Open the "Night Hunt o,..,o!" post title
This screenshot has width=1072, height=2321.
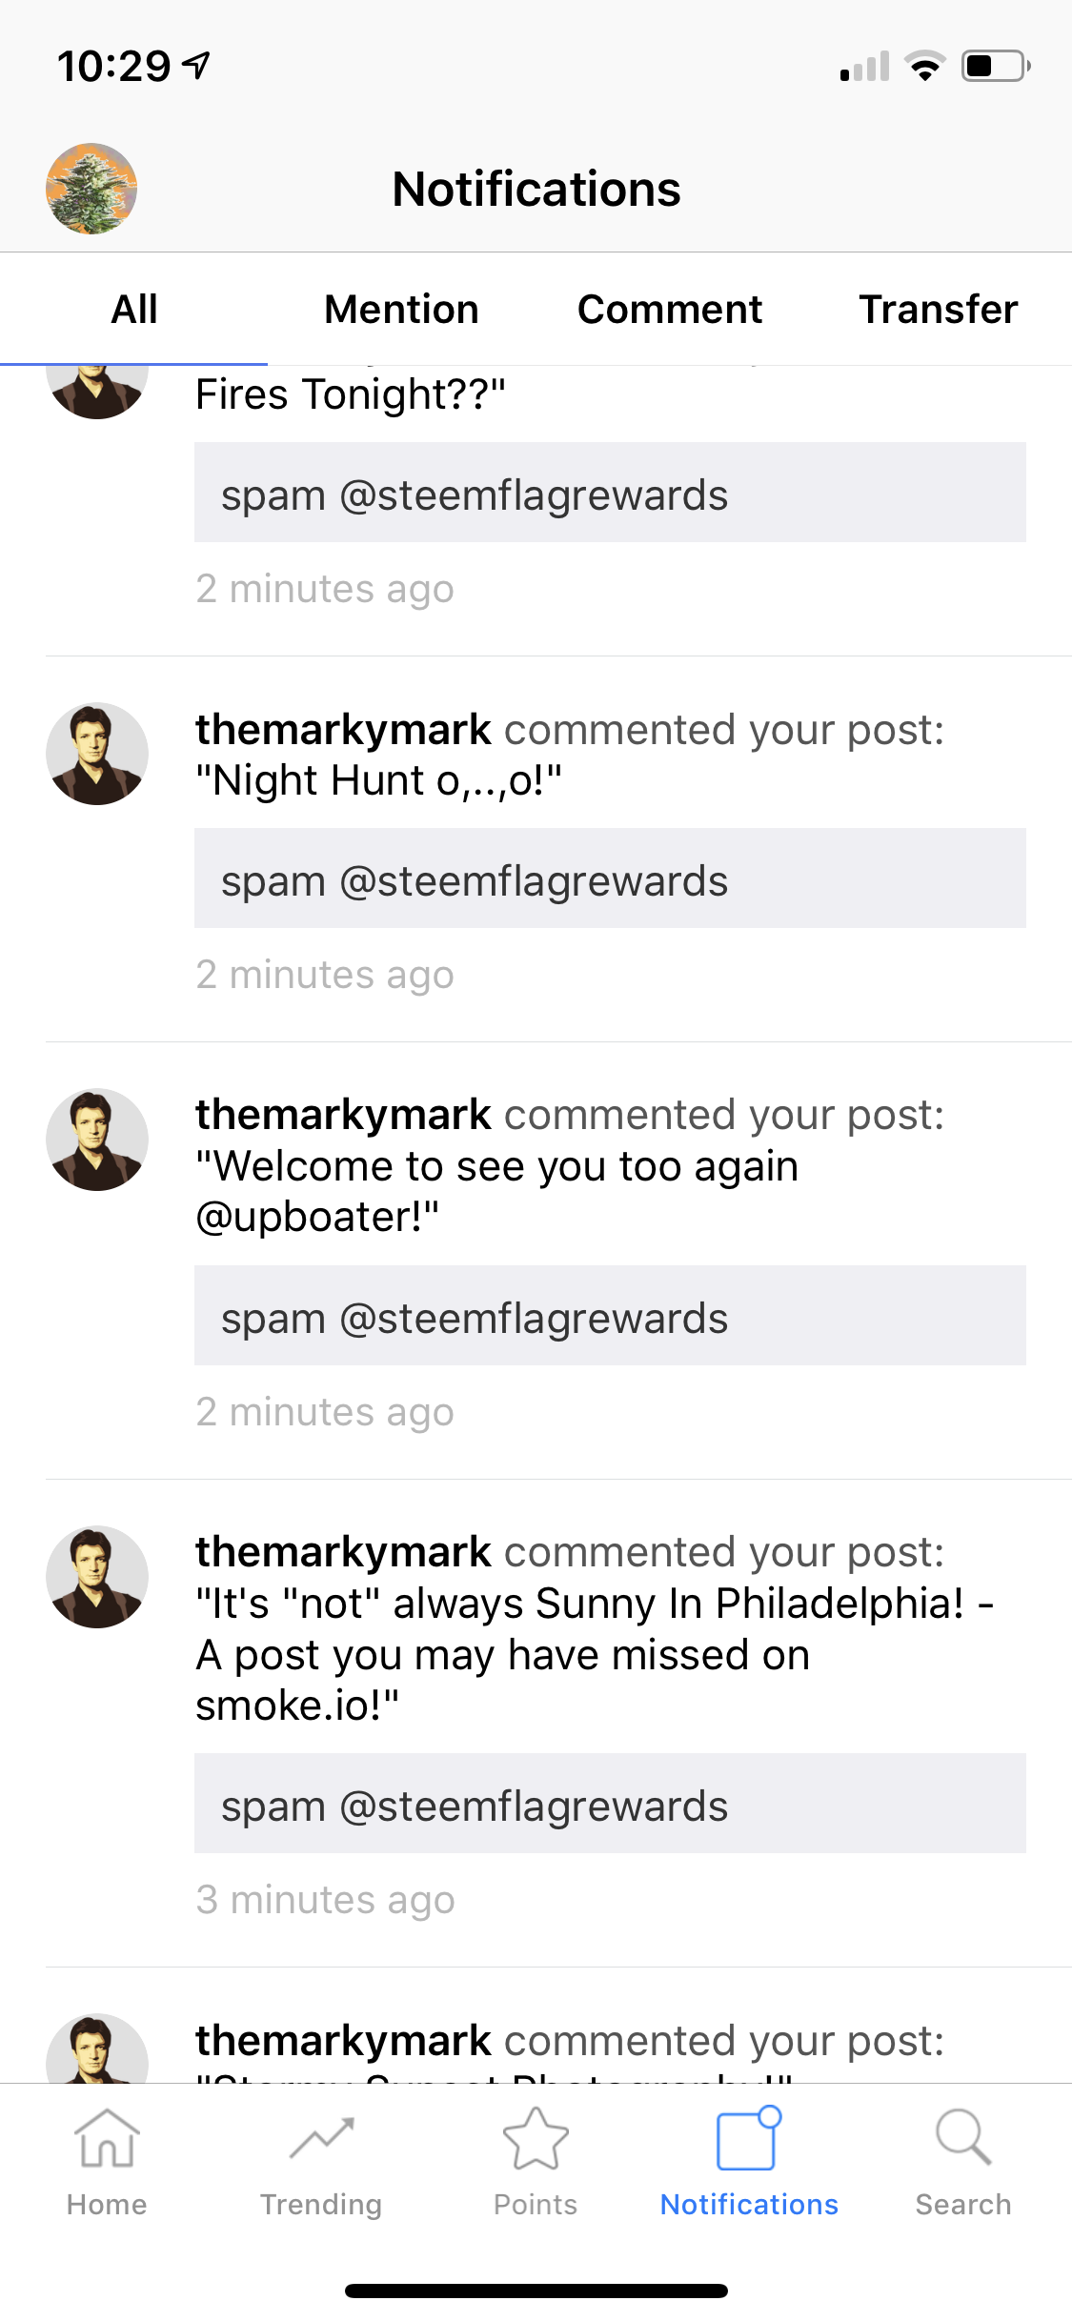coord(379,780)
